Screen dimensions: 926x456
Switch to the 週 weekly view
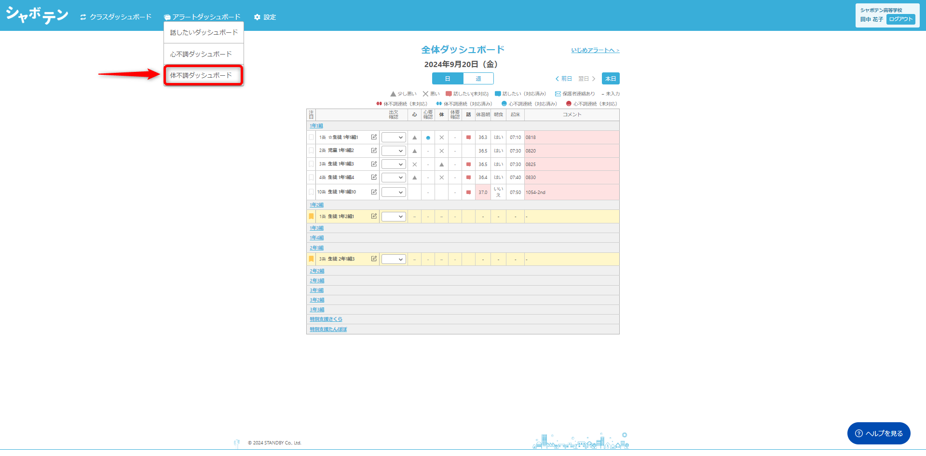[478, 79]
